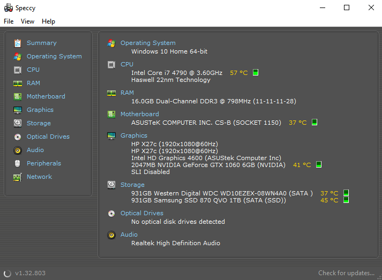Click the Windows flag icon beside sidebar Operating System

(x=18, y=57)
